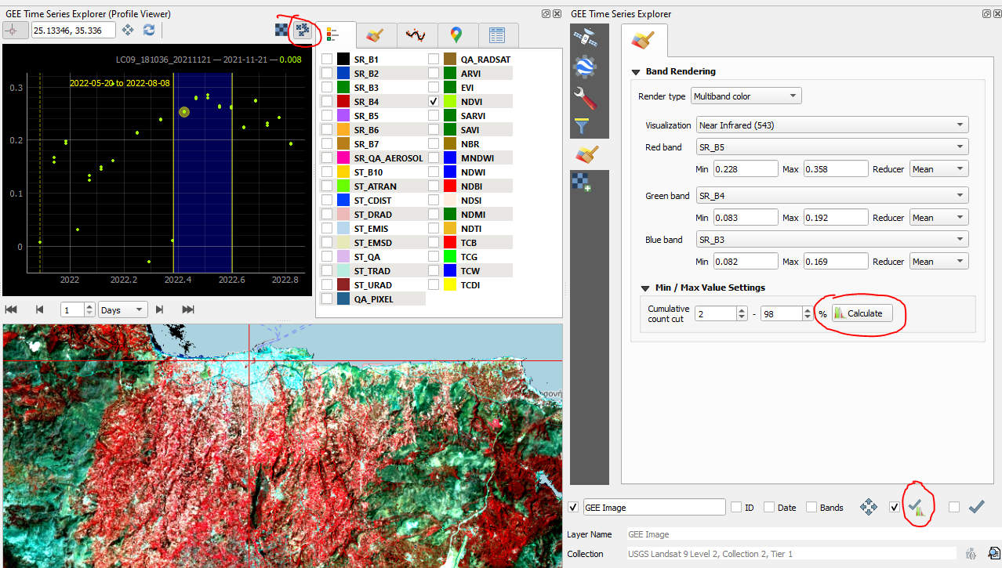Open the Red band Reducer dropdown
This screenshot has height=568, width=1002.
tap(938, 168)
